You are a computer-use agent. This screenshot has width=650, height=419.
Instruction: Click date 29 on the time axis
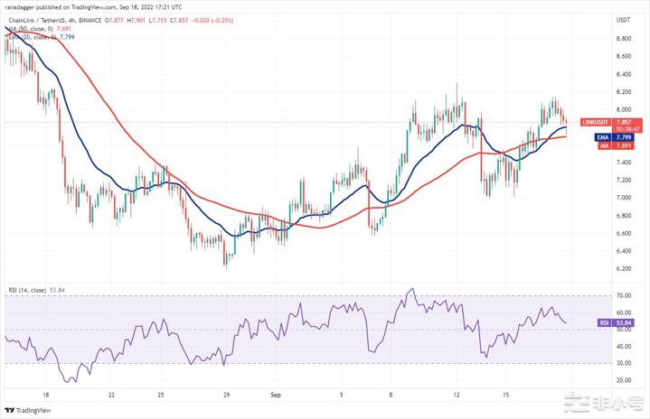[227, 395]
